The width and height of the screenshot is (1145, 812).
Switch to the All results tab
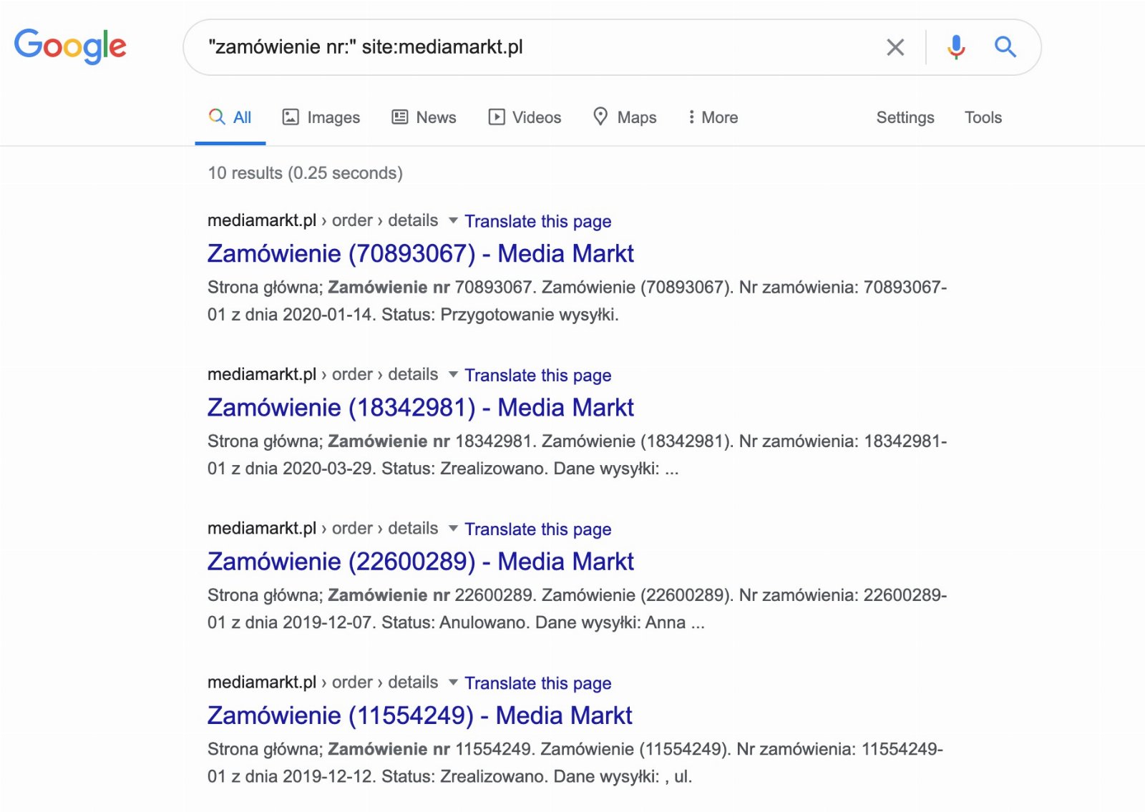coord(230,117)
